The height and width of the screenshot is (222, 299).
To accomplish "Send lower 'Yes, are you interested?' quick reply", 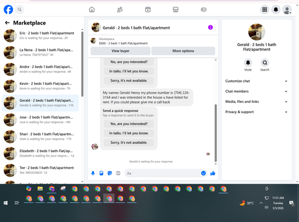I will [129, 124].
